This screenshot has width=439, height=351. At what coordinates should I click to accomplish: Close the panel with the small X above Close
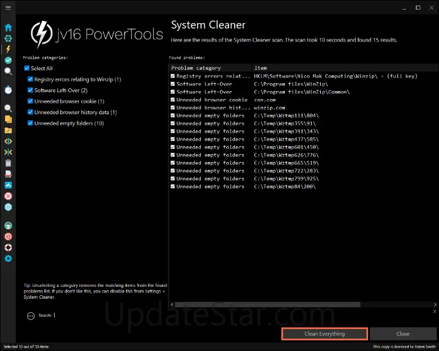click(434, 311)
